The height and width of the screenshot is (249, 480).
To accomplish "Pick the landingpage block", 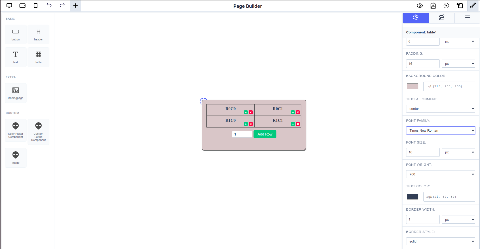I will coord(16,93).
